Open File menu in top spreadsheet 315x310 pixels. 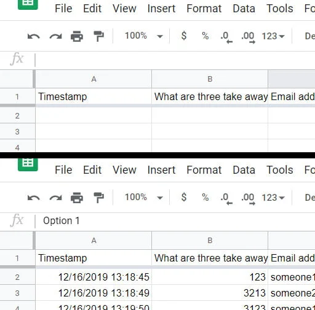63,9
